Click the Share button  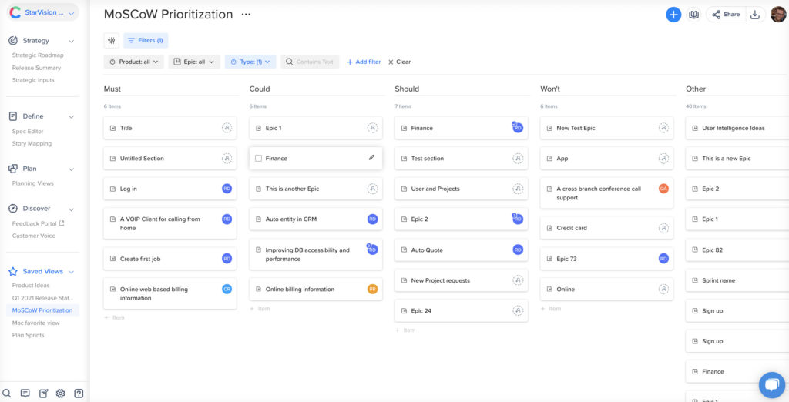tap(725, 15)
